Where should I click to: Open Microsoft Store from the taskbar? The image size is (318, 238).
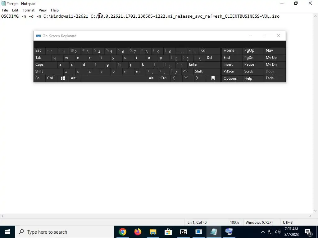tap(168, 232)
